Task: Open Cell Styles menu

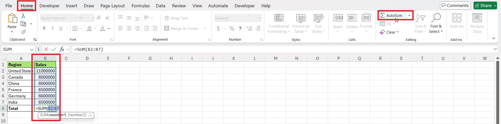Action: (x=318, y=23)
